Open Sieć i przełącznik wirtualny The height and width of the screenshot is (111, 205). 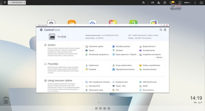[x=98, y=82]
